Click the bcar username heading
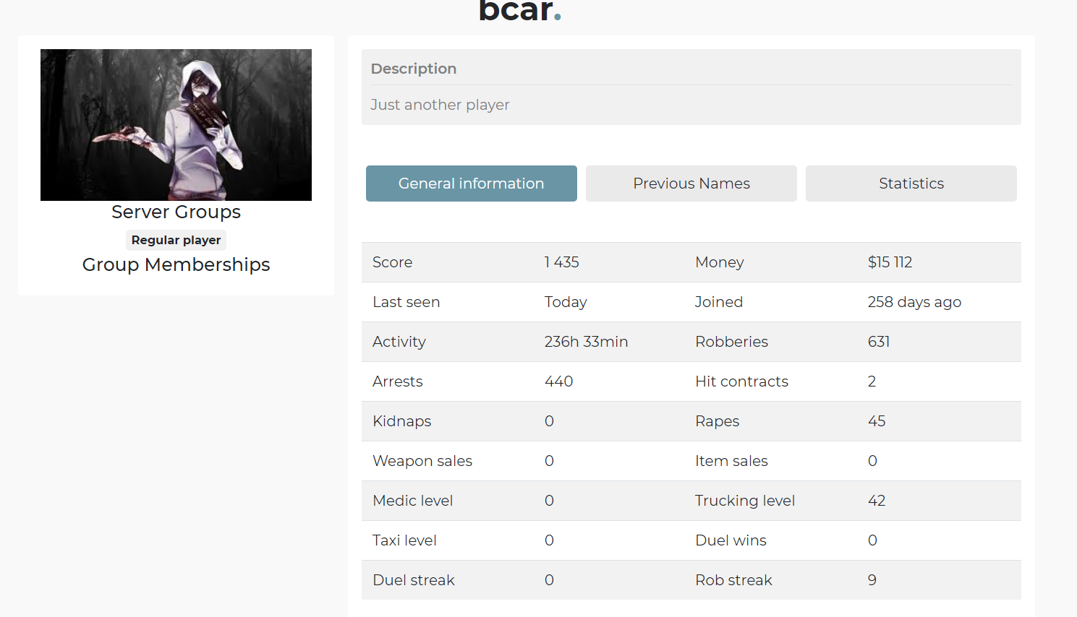The height and width of the screenshot is (617, 1077). coord(519,11)
